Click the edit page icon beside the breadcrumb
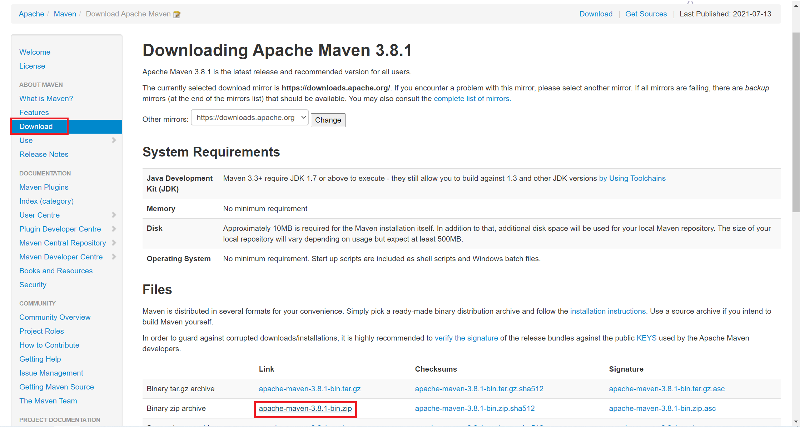Viewport: 800px width, 427px height. [177, 14]
